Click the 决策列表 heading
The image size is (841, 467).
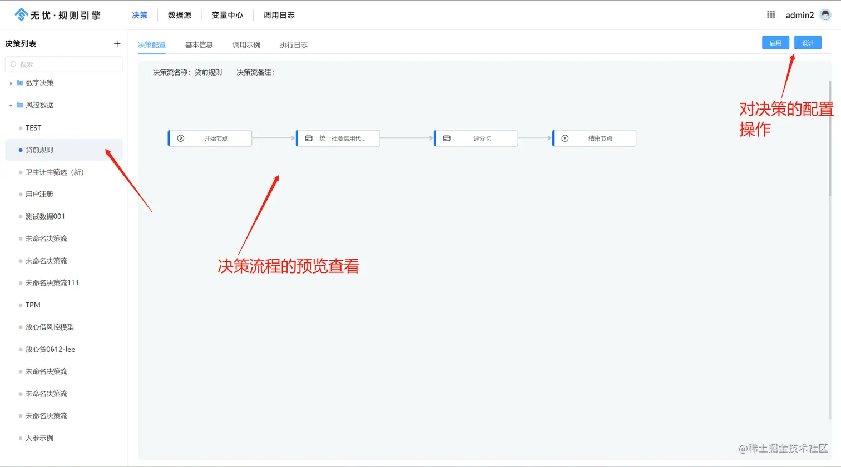click(x=21, y=43)
